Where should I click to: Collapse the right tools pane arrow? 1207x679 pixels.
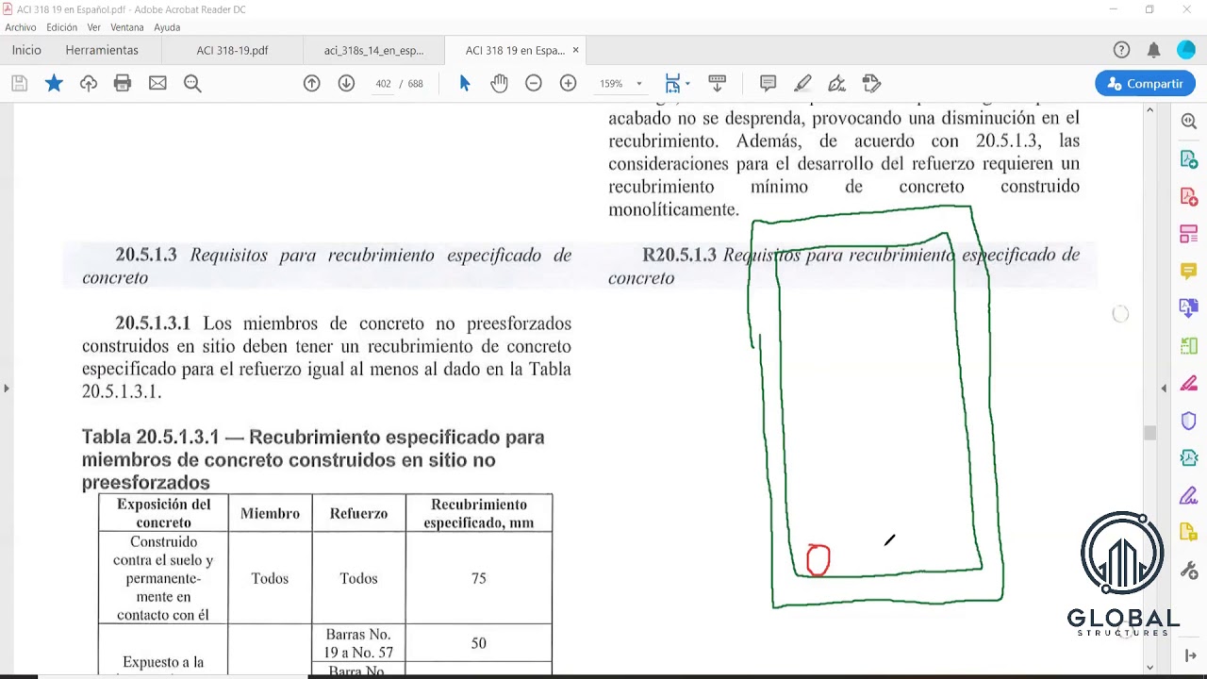1164,388
